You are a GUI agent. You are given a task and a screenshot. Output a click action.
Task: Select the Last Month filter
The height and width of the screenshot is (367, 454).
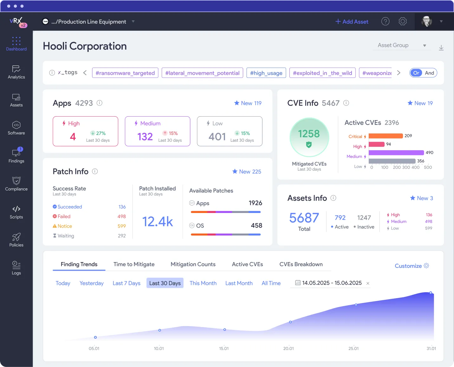pos(239,283)
